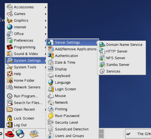Choose the Domain Name Service label
Viewport: 151px width, 139px height.
tap(124, 45)
